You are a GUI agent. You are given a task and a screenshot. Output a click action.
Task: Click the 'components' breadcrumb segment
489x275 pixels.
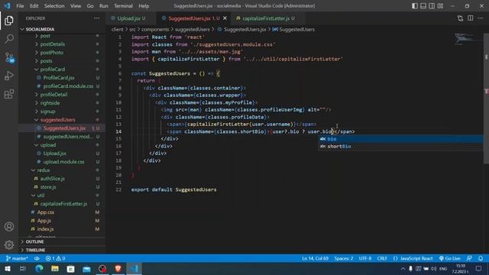point(155,29)
